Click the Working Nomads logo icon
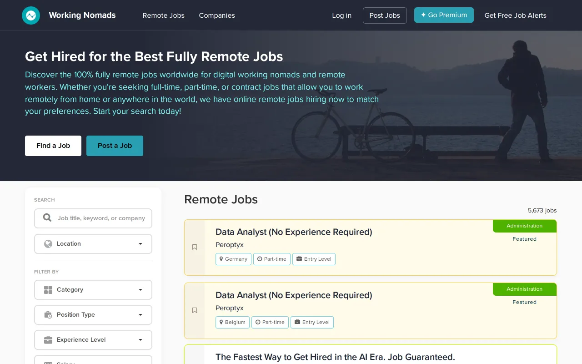582x364 pixels. (31, 15)
